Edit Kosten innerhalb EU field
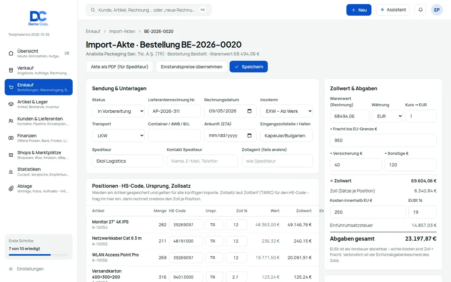 [x=368, y=212]
